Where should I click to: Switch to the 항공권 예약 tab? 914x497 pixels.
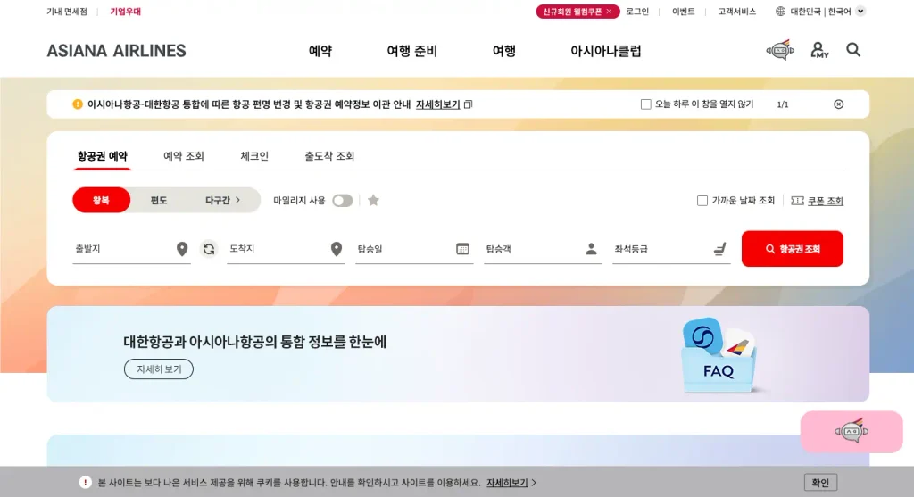tap(102, 156)
